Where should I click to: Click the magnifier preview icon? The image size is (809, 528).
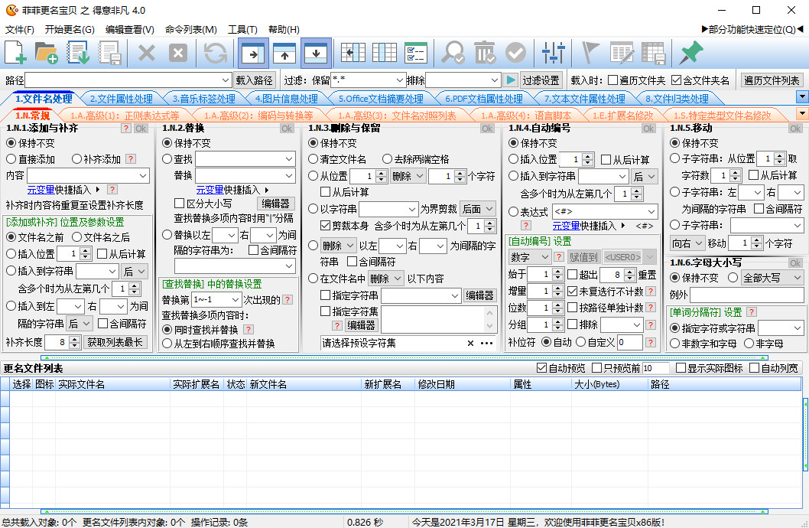pyautogui.click(x=453, y=53)
